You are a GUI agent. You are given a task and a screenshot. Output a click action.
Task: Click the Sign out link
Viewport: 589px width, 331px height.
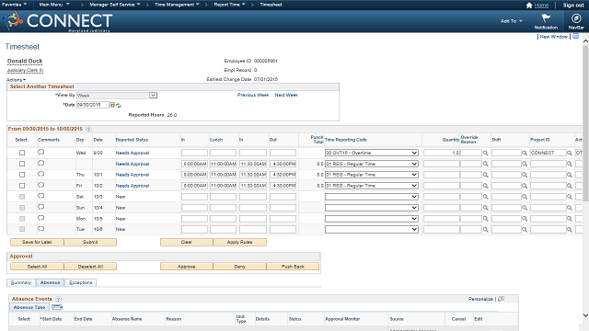[x=573, y=6]
